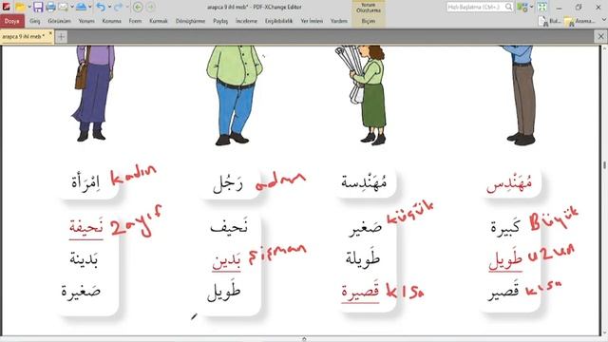Click the Arabic word اِمْرَأة on the page
The height and width of the screenshot is (342, 608).
click(x=85, y=181)
